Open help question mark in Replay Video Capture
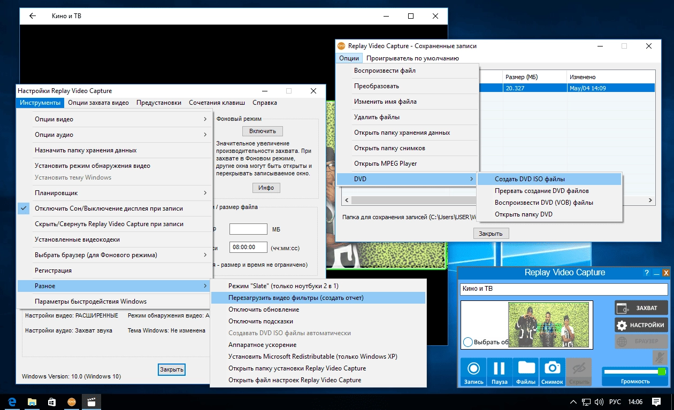 click(x=647, y=273)
